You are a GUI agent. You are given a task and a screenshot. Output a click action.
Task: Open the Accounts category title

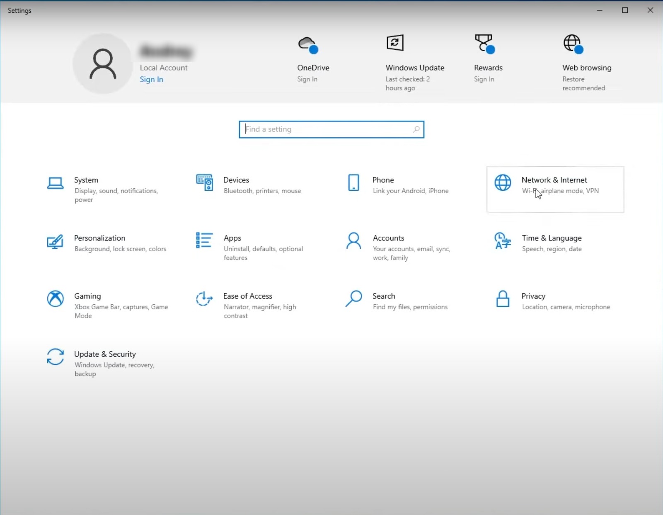pos(388,238)
